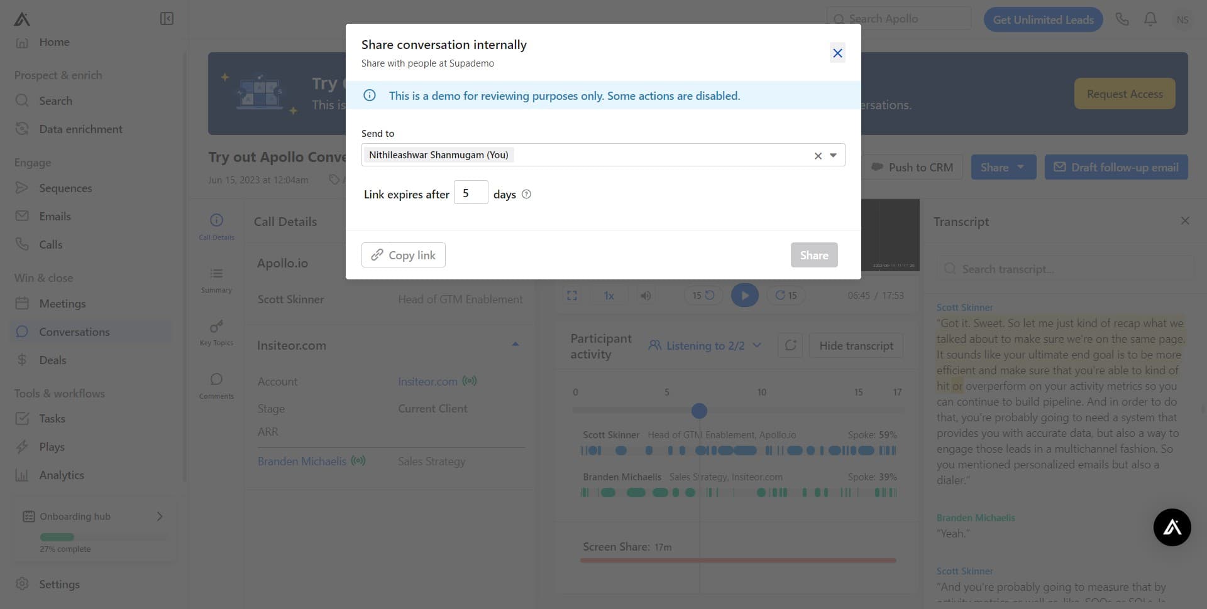This screenshot has width=1207, height=609.
Task: Click Request Access
Action: (1125, 94)
